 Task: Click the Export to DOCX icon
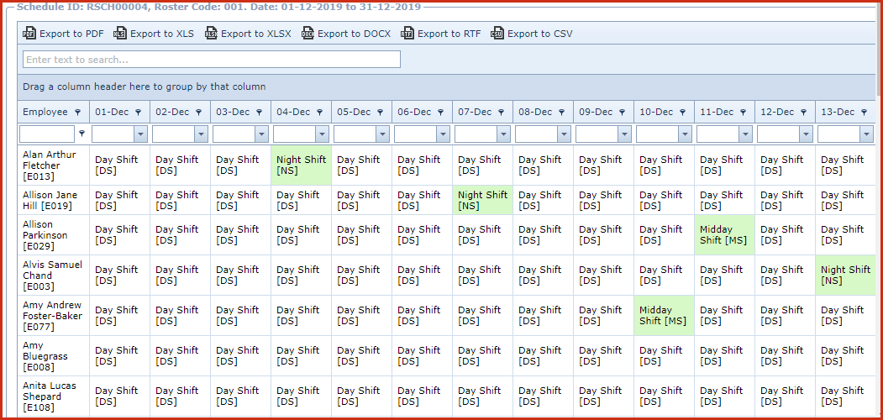pyautogui.click(x=307, y=34)
